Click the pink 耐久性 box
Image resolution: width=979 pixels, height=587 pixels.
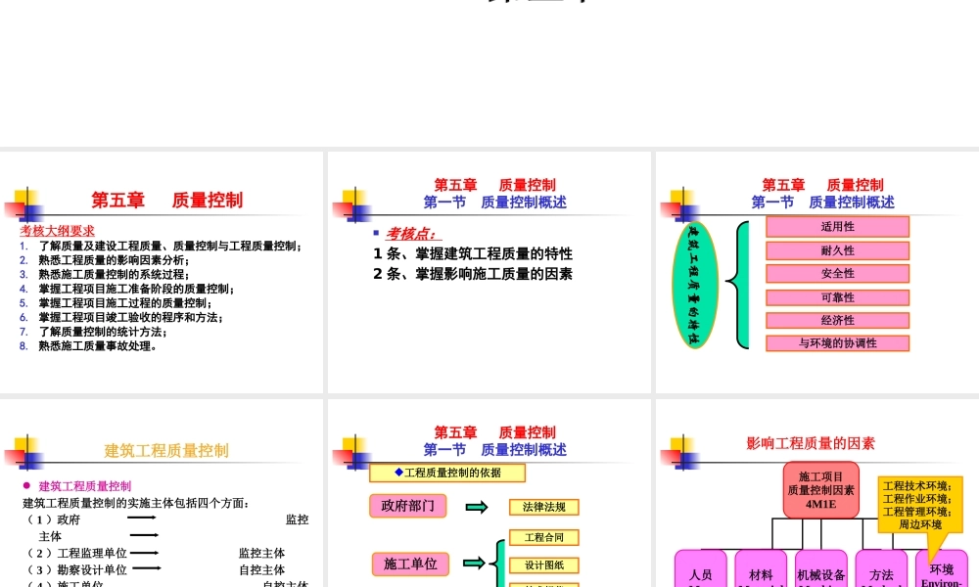837,250
